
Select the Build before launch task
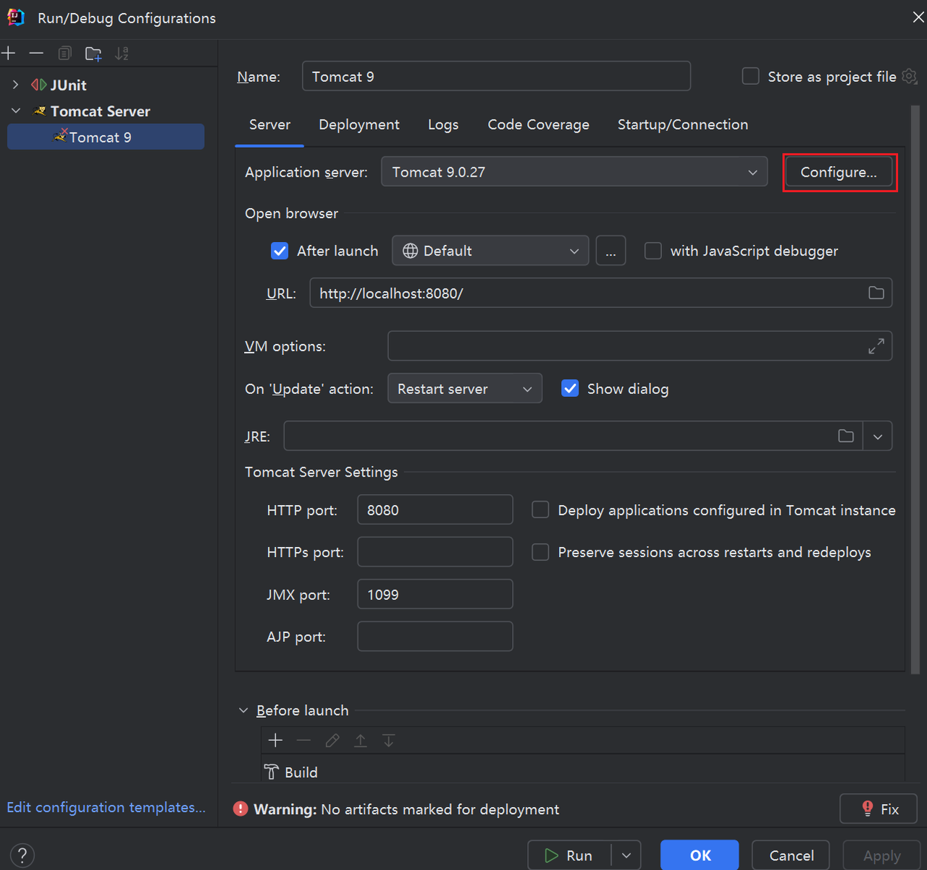tap(583, 772)
